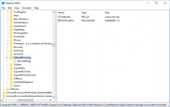
Task: Click the NewTabPage folder icon
Action: click(x=15, y=61)
